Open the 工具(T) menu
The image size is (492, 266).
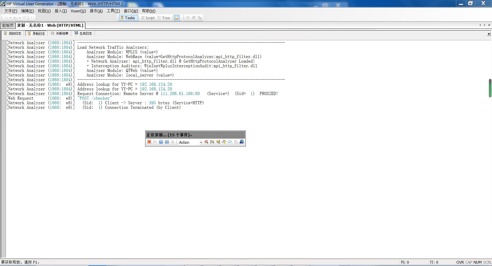point(113,11)
